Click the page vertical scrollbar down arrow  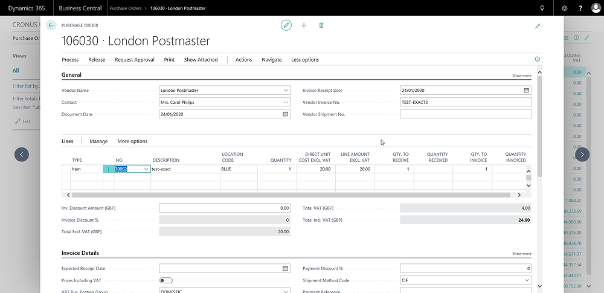pos(539,286)
